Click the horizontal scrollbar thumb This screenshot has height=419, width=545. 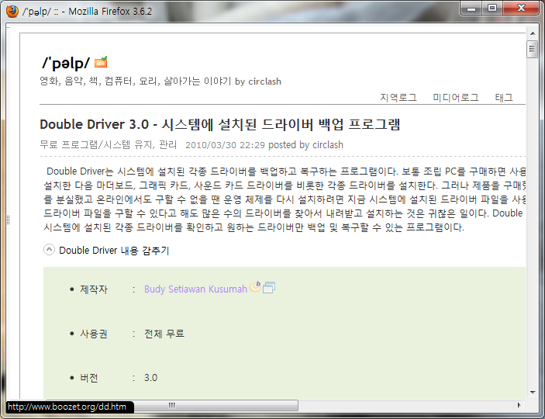(172, 405)
